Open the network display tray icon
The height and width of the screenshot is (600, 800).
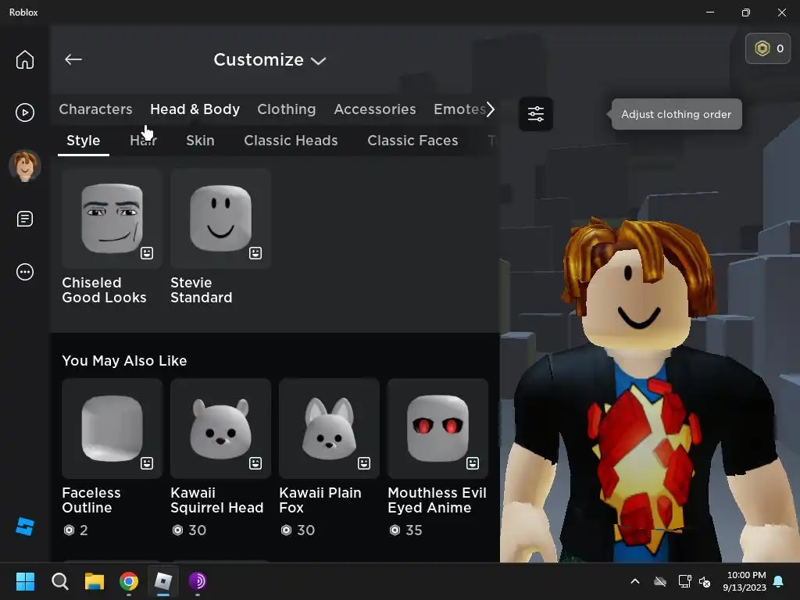tap(684, 581)
